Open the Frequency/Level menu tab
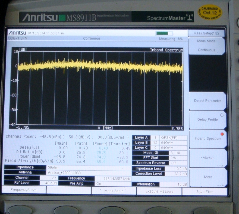The image size is (239, 214). 24,190
